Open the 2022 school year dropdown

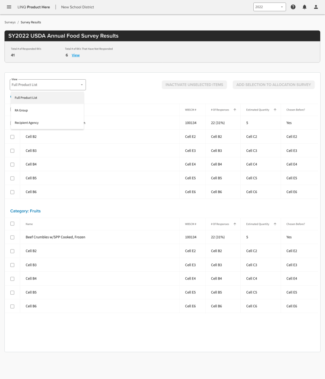click(x=269, y=7)
